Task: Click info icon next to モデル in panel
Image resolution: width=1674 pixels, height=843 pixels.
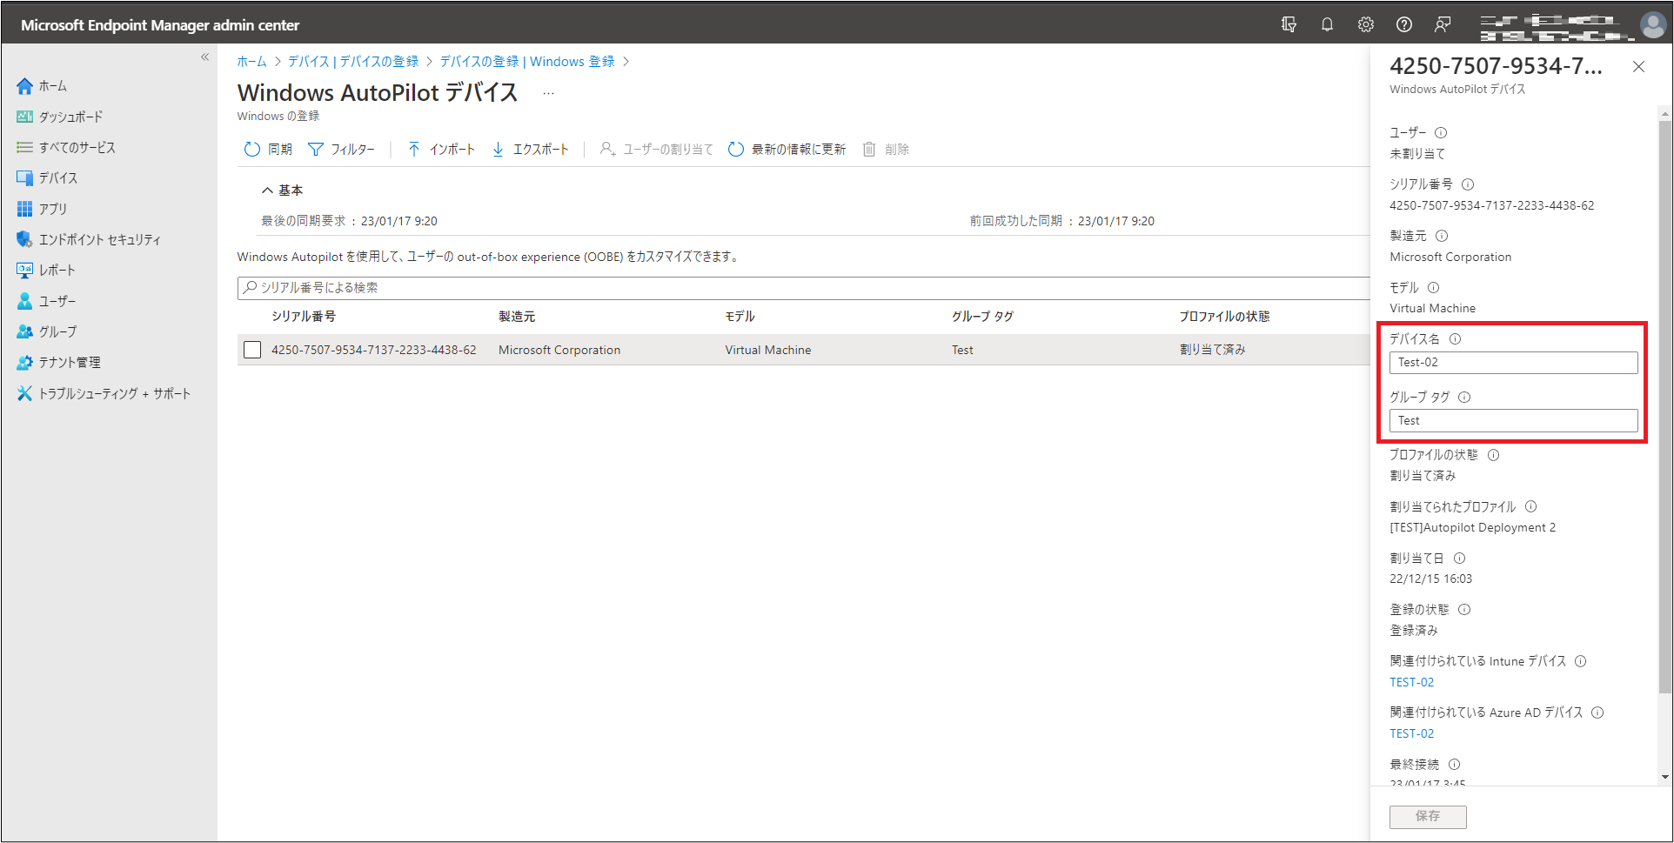Action: pyautogui.click(x=1433, y=288)
